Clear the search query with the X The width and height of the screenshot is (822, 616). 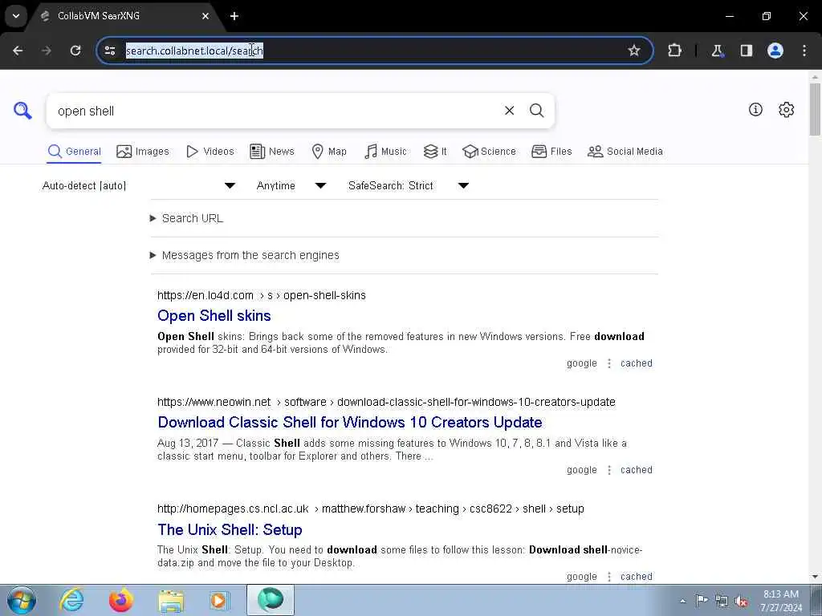click(x=509, y=111)
